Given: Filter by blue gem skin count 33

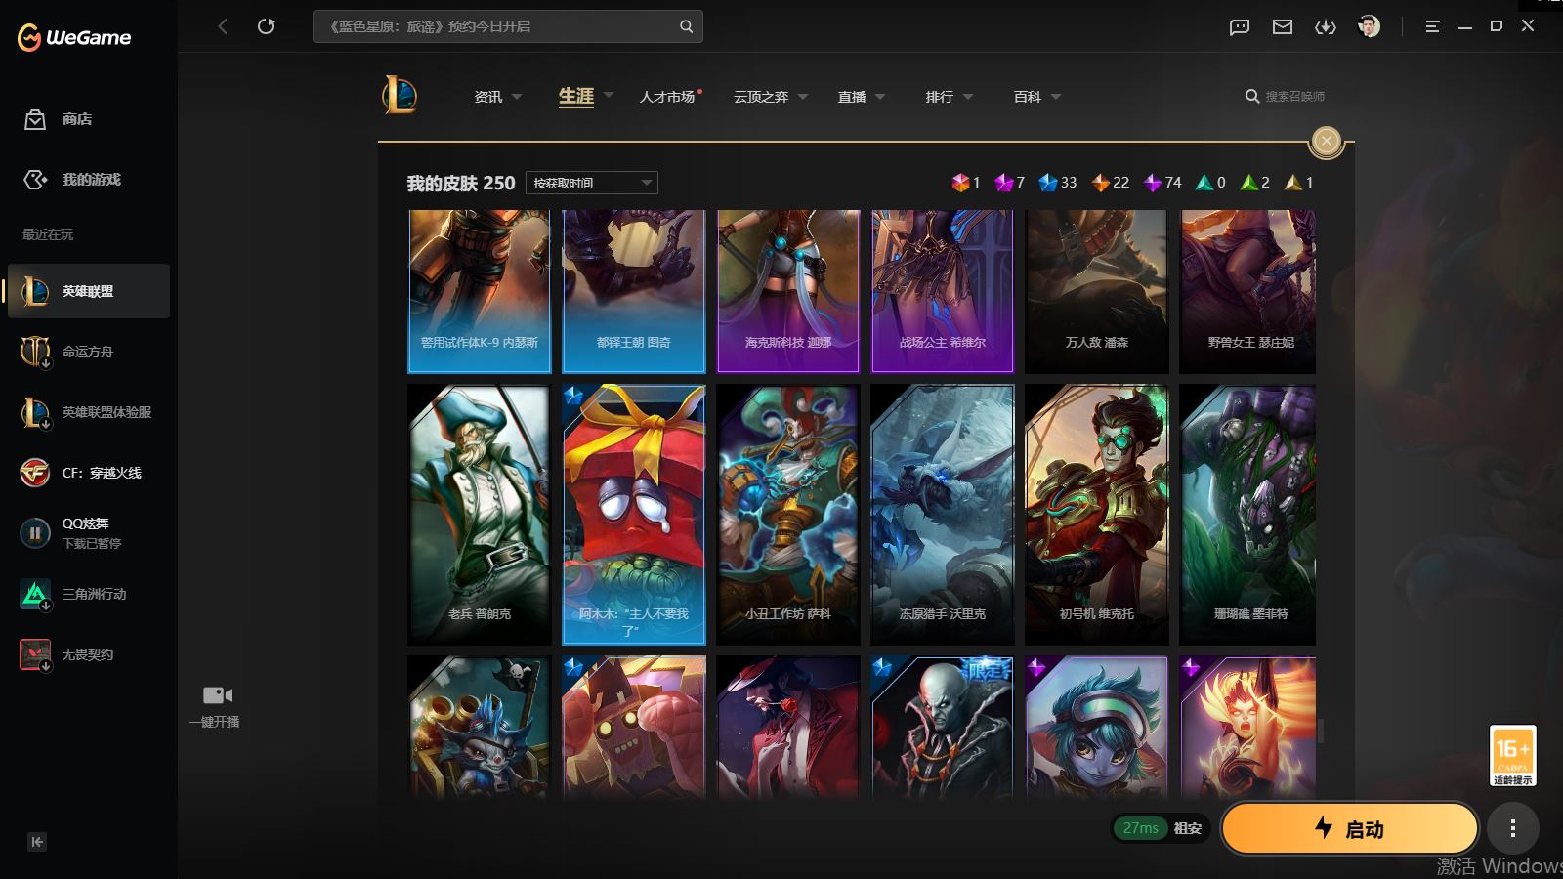Looking at the screenshot, I should click(1058, 183).
